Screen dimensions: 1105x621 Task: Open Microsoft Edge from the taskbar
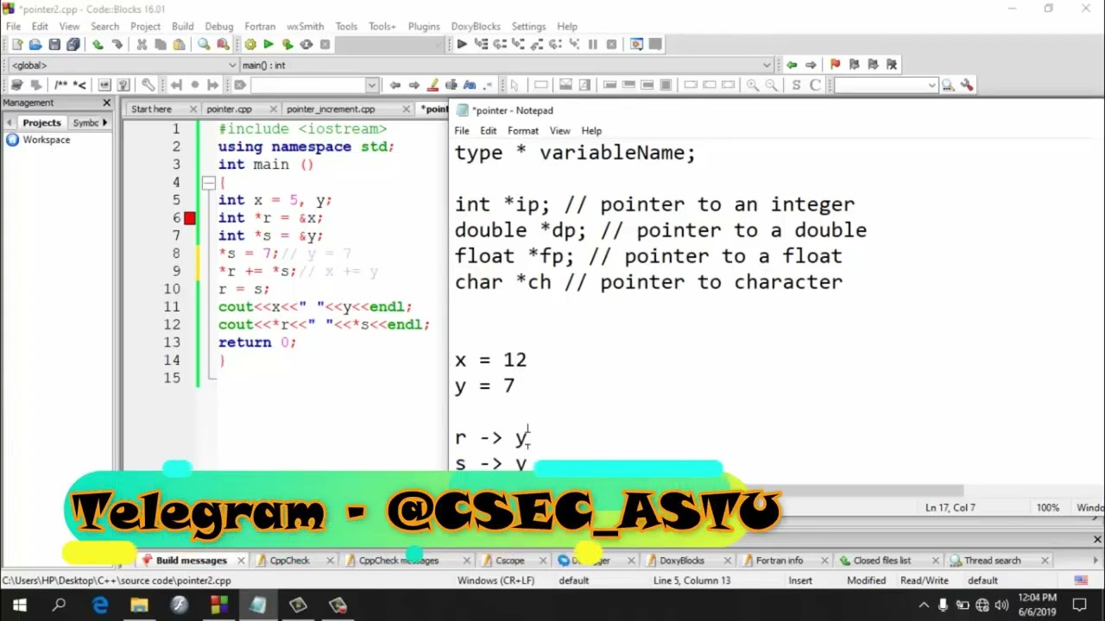(100, 605)
